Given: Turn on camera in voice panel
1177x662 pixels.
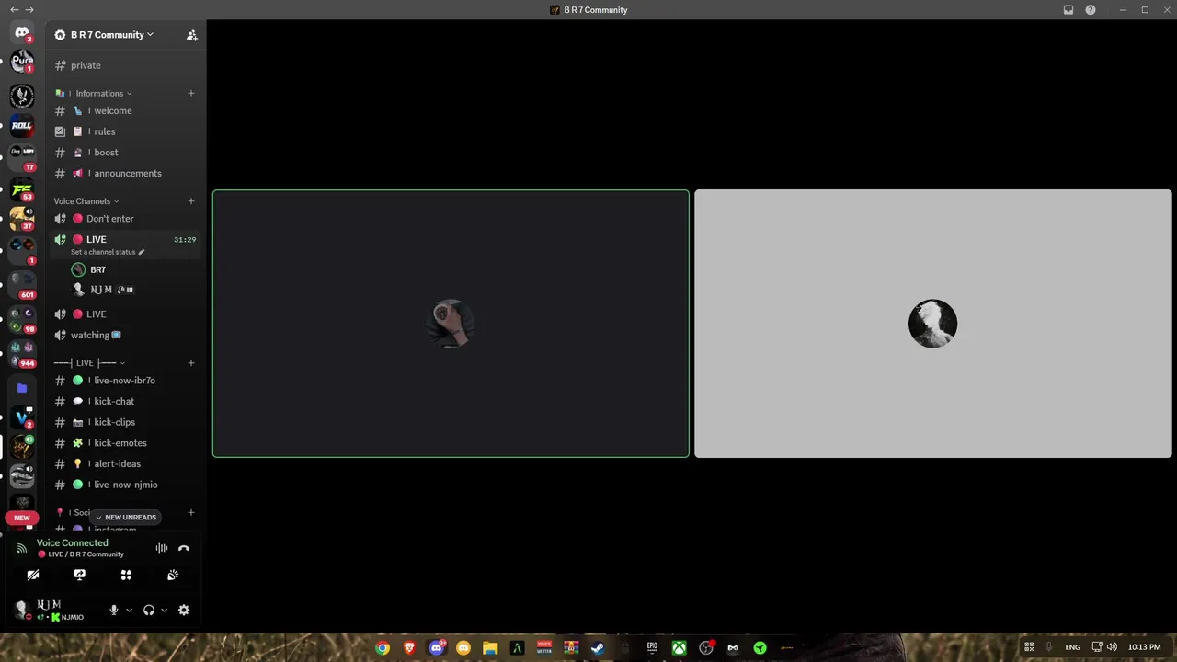Looking at the screenshot, I should click(x=33, y=575).
